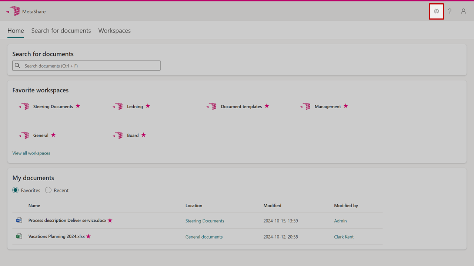The height and width of the screenshot is (266, 474).
Task: Open the user profile icon
Action: pos(463,11)
